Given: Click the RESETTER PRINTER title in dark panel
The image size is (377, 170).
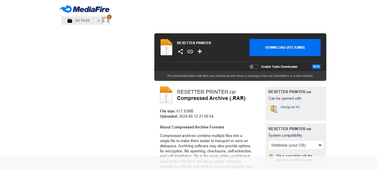Looking at the screenshot, I should (x=194, y=43).
